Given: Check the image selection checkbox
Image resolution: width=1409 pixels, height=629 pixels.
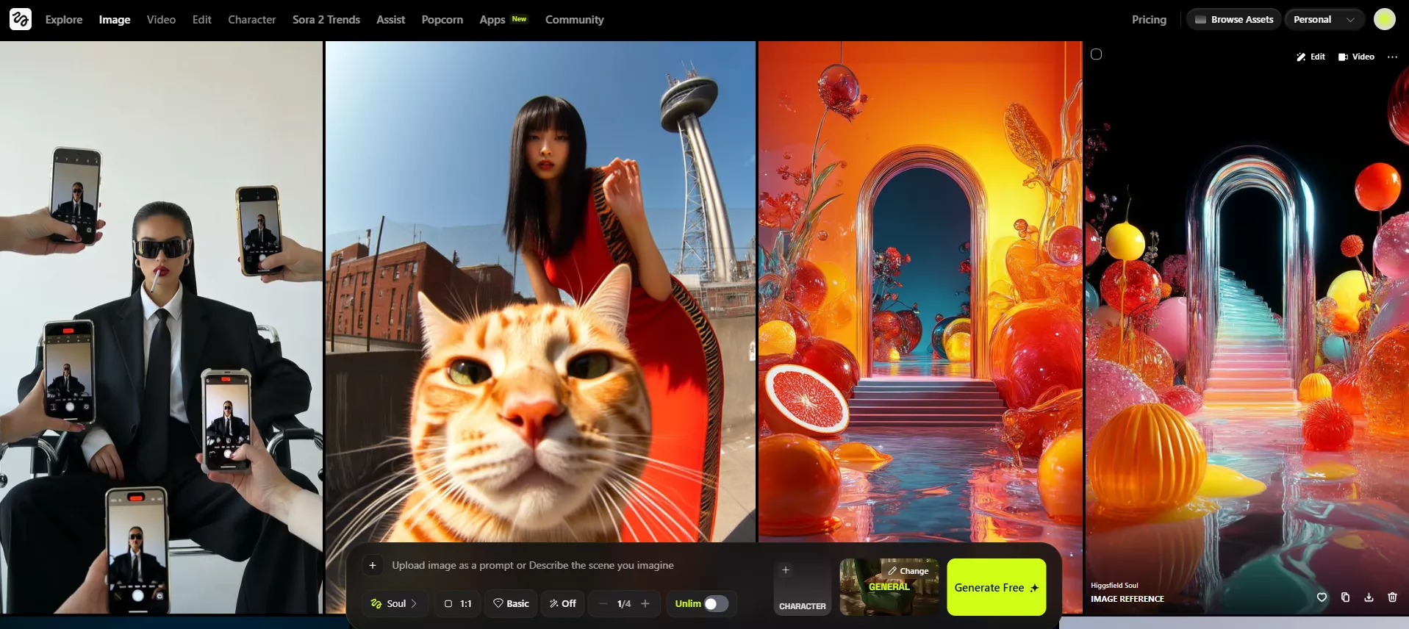Looking at the screenshot, I should [x=1096, y=54].
